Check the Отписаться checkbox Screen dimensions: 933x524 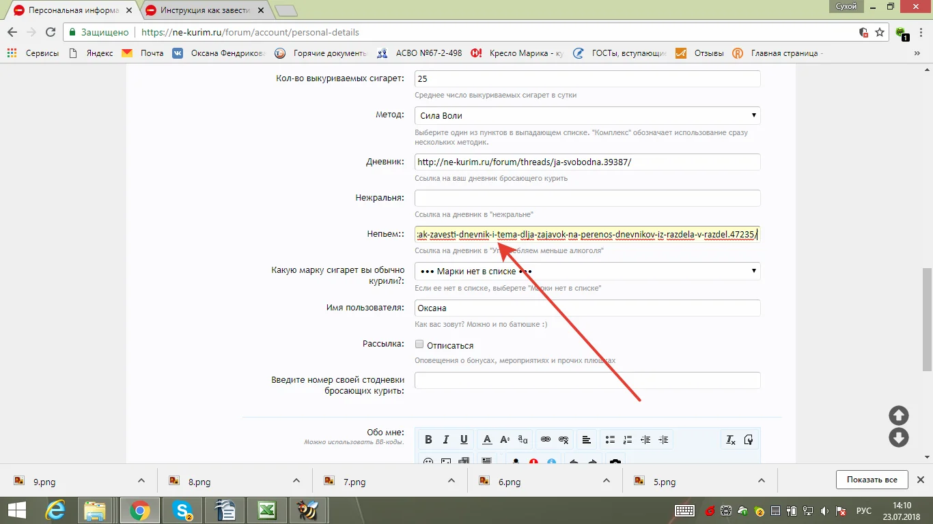tap(419, 344)
